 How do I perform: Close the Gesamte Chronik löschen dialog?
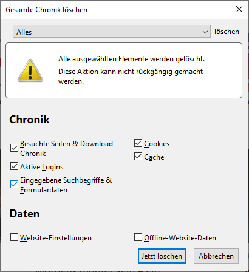point(239,9)
